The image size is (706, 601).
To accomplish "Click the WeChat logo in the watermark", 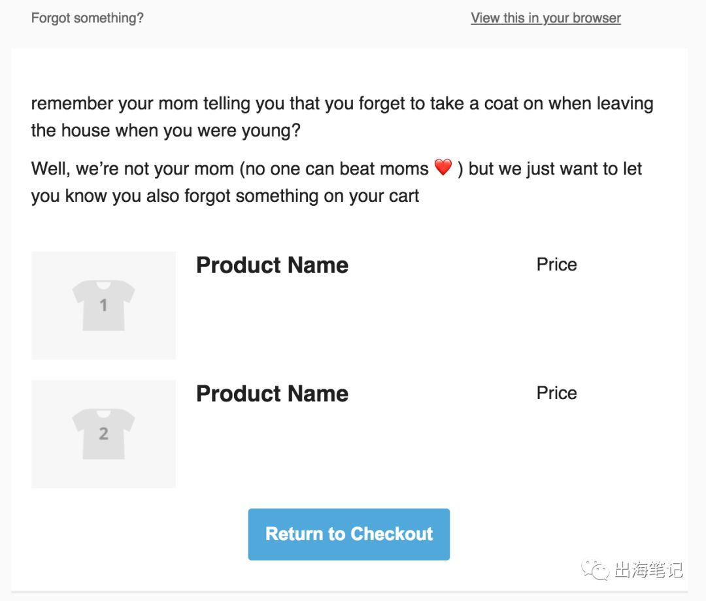I will point(596,570).
